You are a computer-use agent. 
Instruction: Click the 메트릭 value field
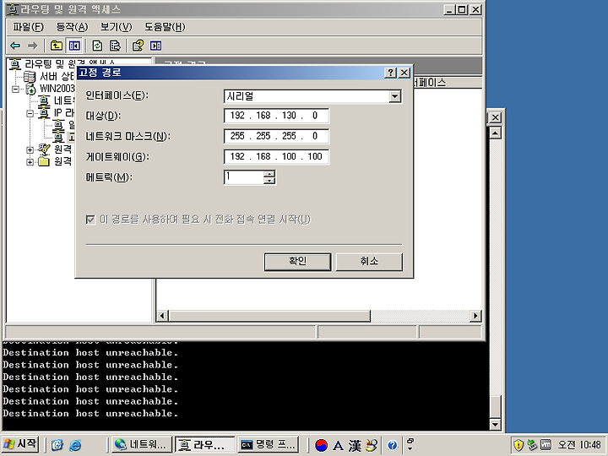(243, 177)
